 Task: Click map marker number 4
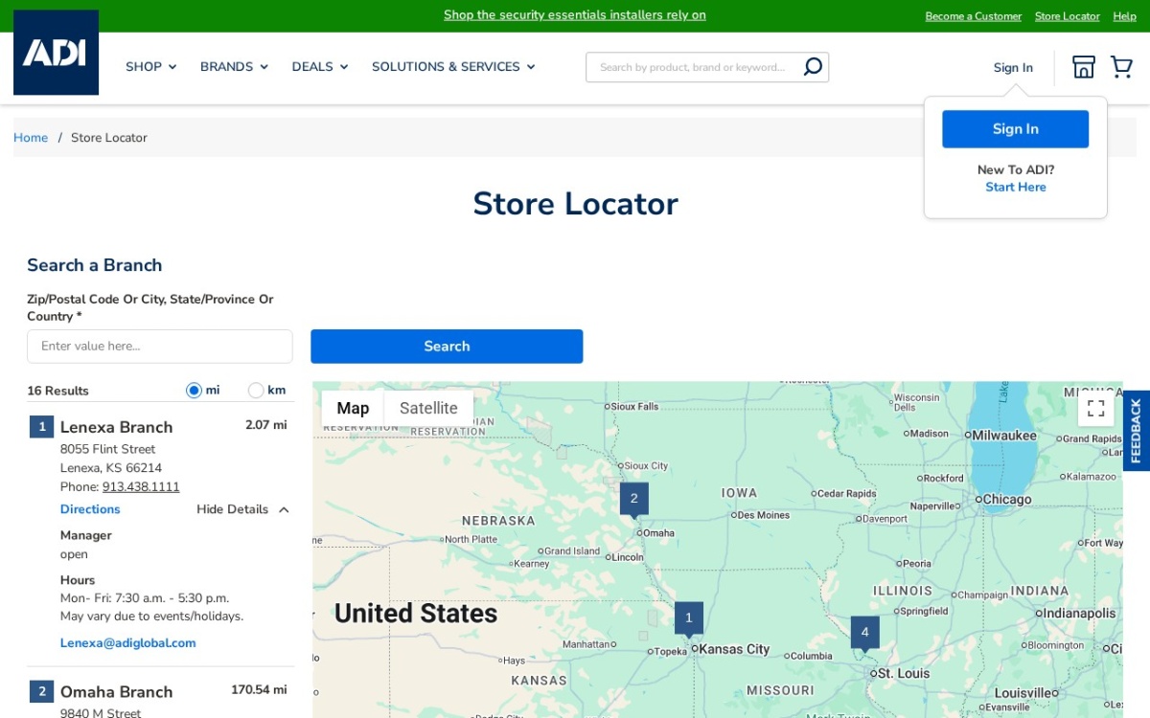864,632
